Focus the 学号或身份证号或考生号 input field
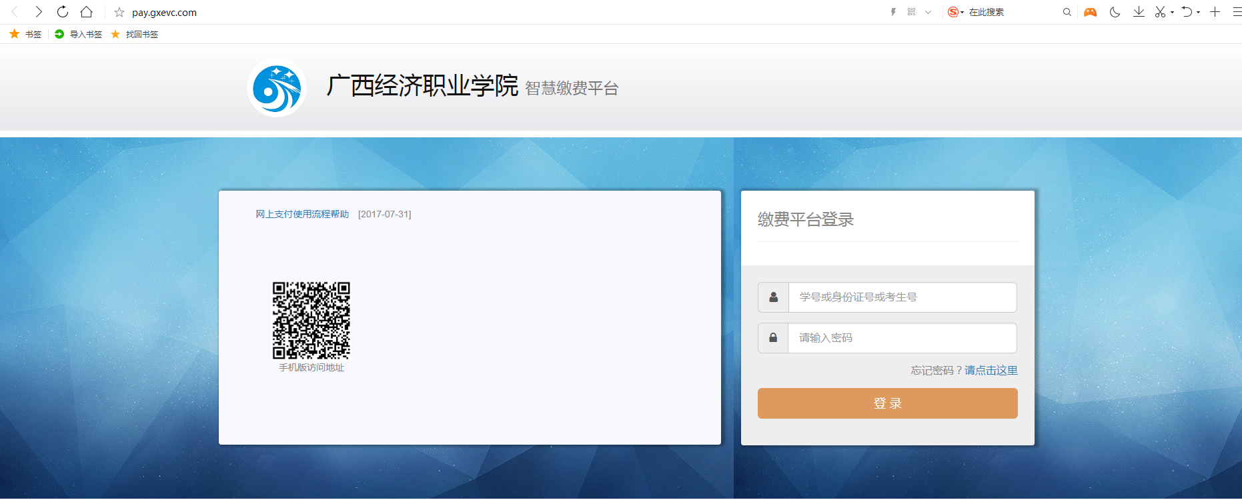 (902, 297)
